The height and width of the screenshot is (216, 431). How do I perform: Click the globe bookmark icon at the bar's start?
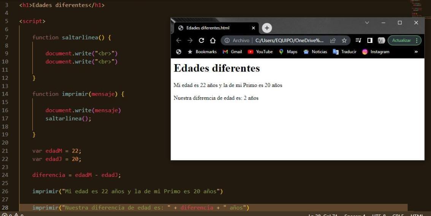pyautogui.click(x=179, y=52)
